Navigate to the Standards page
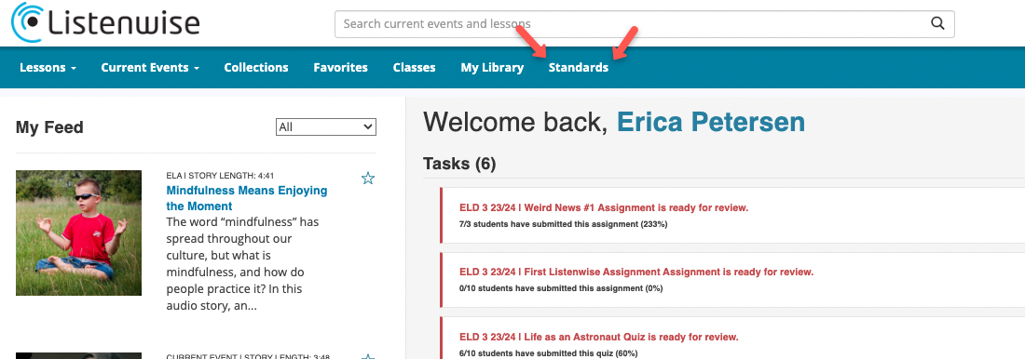1025x359 pixels. (579, 67)
